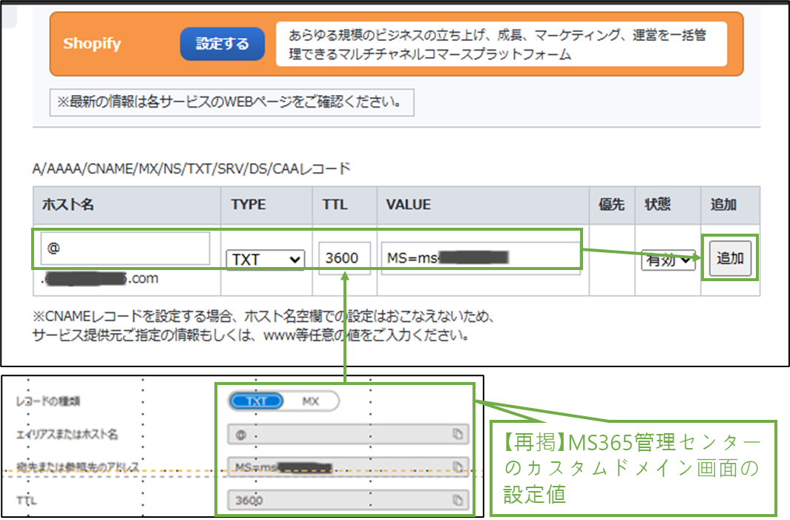Click the 宛先または参照先のアドレス label
The width and height of the screenshot is (790, 520).
78,467
